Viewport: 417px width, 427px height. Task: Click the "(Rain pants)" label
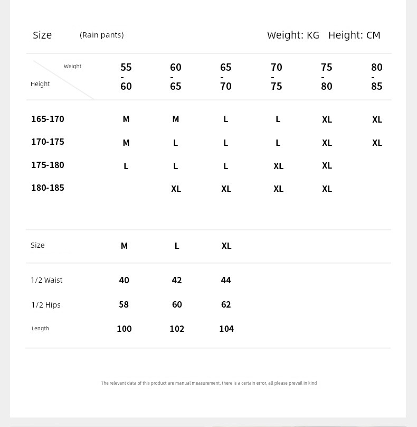[x=102, y=35]
